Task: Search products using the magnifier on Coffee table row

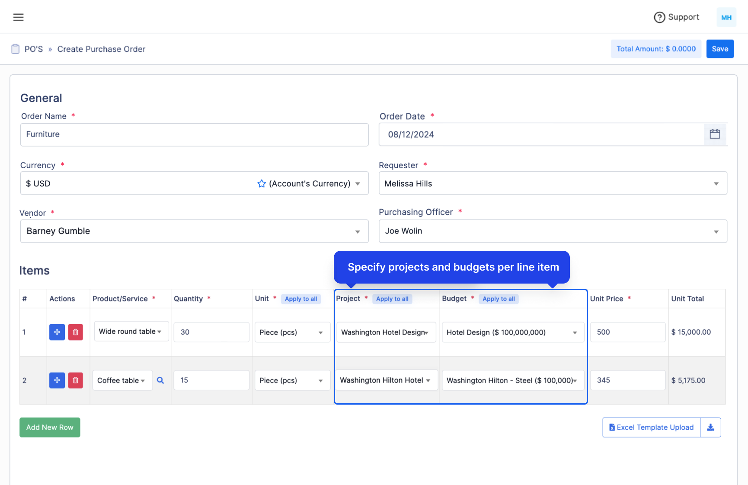Action: [160, 380]
